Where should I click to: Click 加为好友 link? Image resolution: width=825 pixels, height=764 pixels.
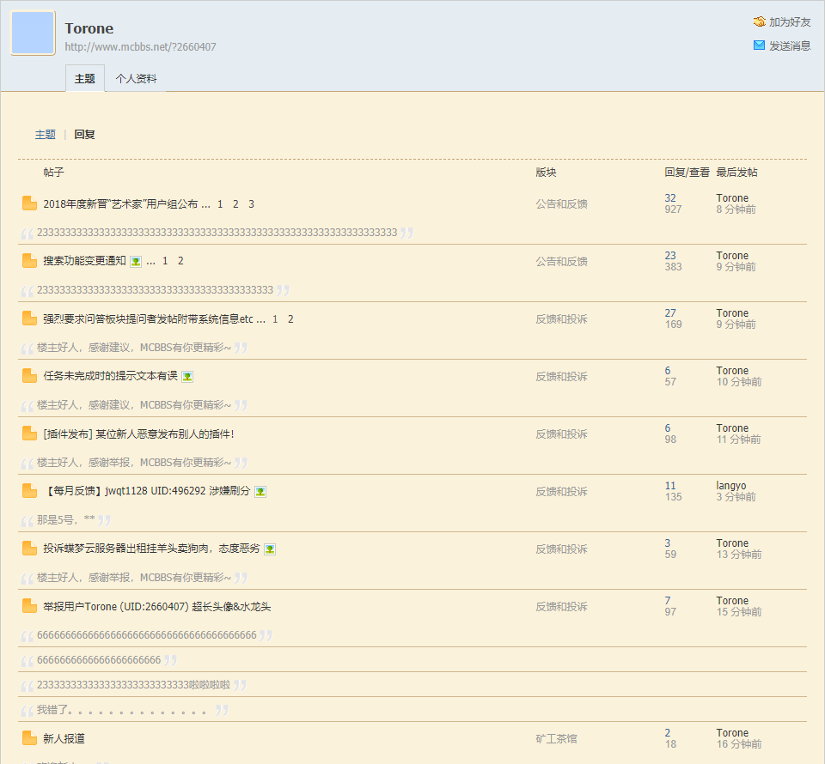pyautogui.click(x=790, y=21)
